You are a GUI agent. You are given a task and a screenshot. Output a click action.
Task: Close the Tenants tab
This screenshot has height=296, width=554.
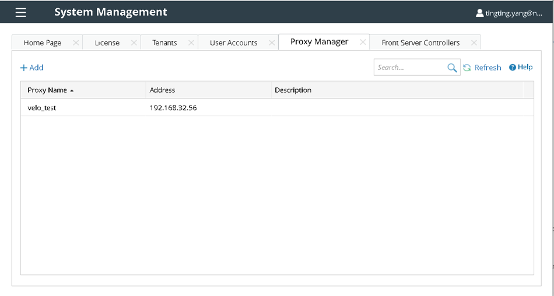pyautogui.click(x=191, y=43)
